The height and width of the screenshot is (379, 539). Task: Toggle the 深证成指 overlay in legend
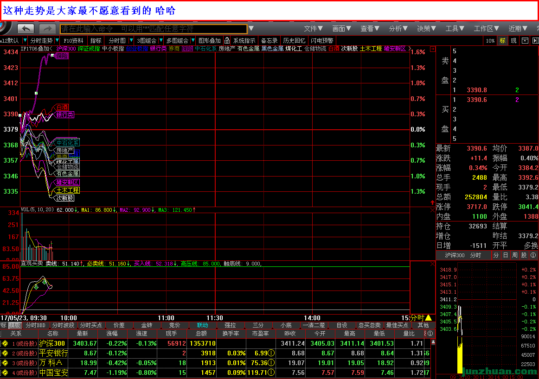(89, 49)
